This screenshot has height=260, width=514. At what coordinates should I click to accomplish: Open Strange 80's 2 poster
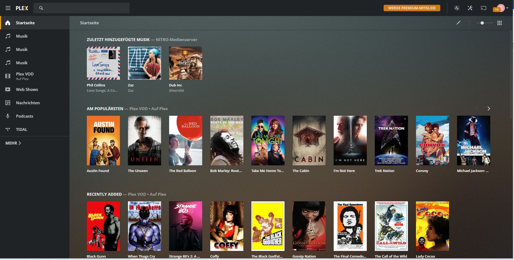point(186,226)
